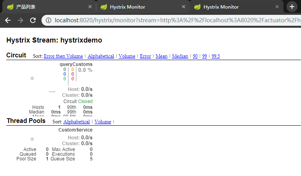Sort thread pools by Volume
Viewport: 301px width, 176px height.
click(103, 122)
